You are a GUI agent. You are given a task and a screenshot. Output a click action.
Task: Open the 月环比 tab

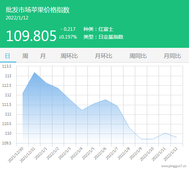pos(104,56)
